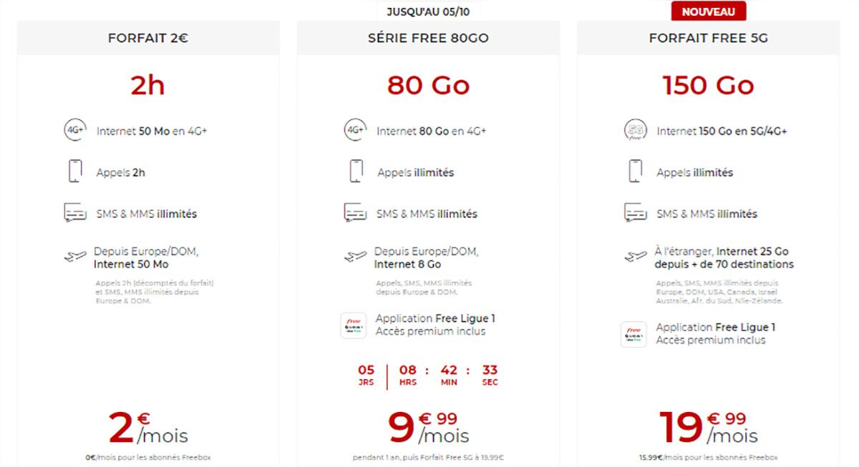Click the phone calls icon in Forfait 2€
Viewport: 859px width, 467px height.
[75, 172]
